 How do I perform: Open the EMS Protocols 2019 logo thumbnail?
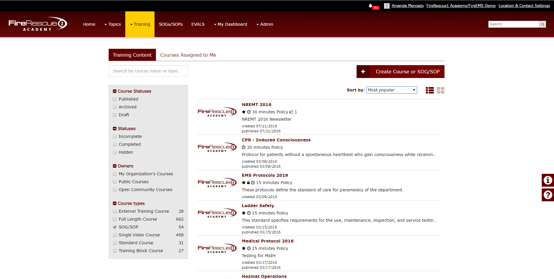pyautogui.click(x=217, y=183)
